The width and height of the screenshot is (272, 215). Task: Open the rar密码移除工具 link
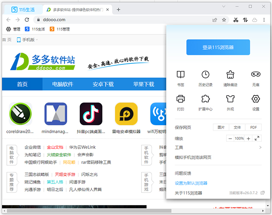tap(96, 162)
